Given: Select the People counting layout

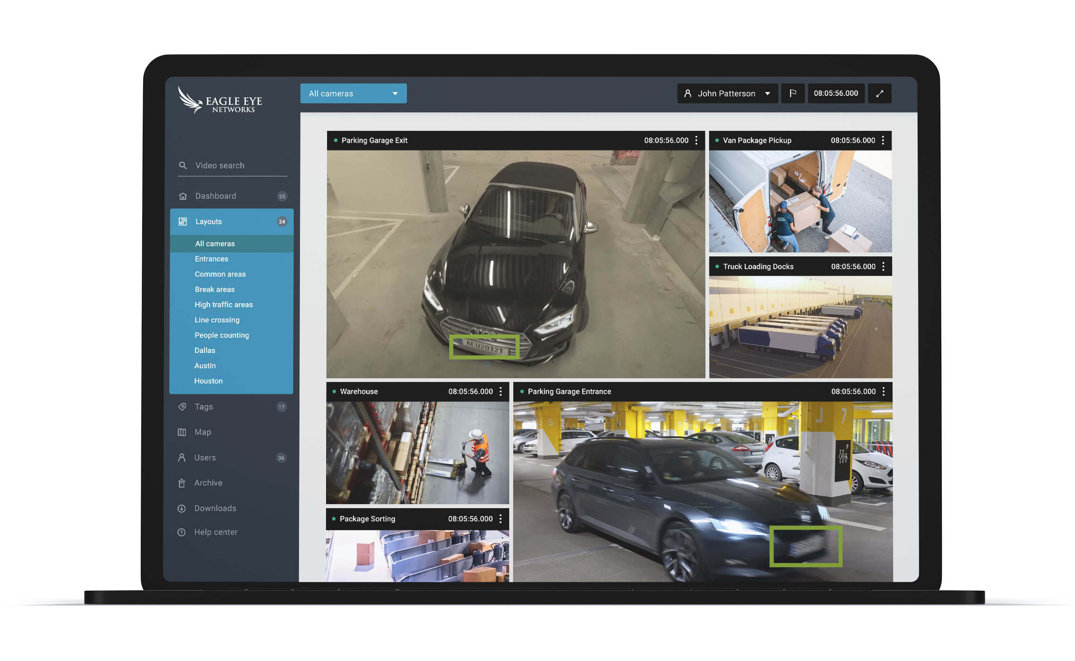Looking at the screenshot, I should [x=220, y=335].
